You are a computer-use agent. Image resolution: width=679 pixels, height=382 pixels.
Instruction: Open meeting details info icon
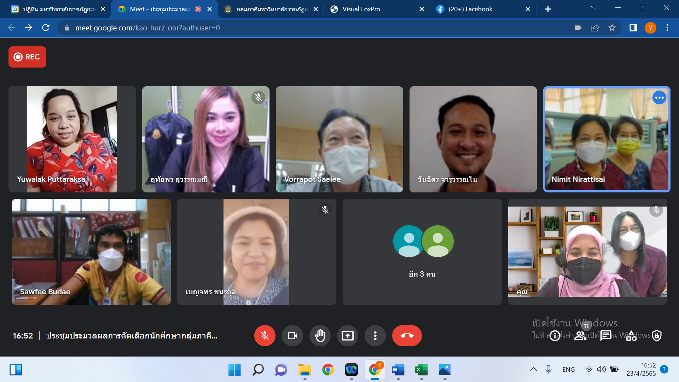click(x=555, y=335)
